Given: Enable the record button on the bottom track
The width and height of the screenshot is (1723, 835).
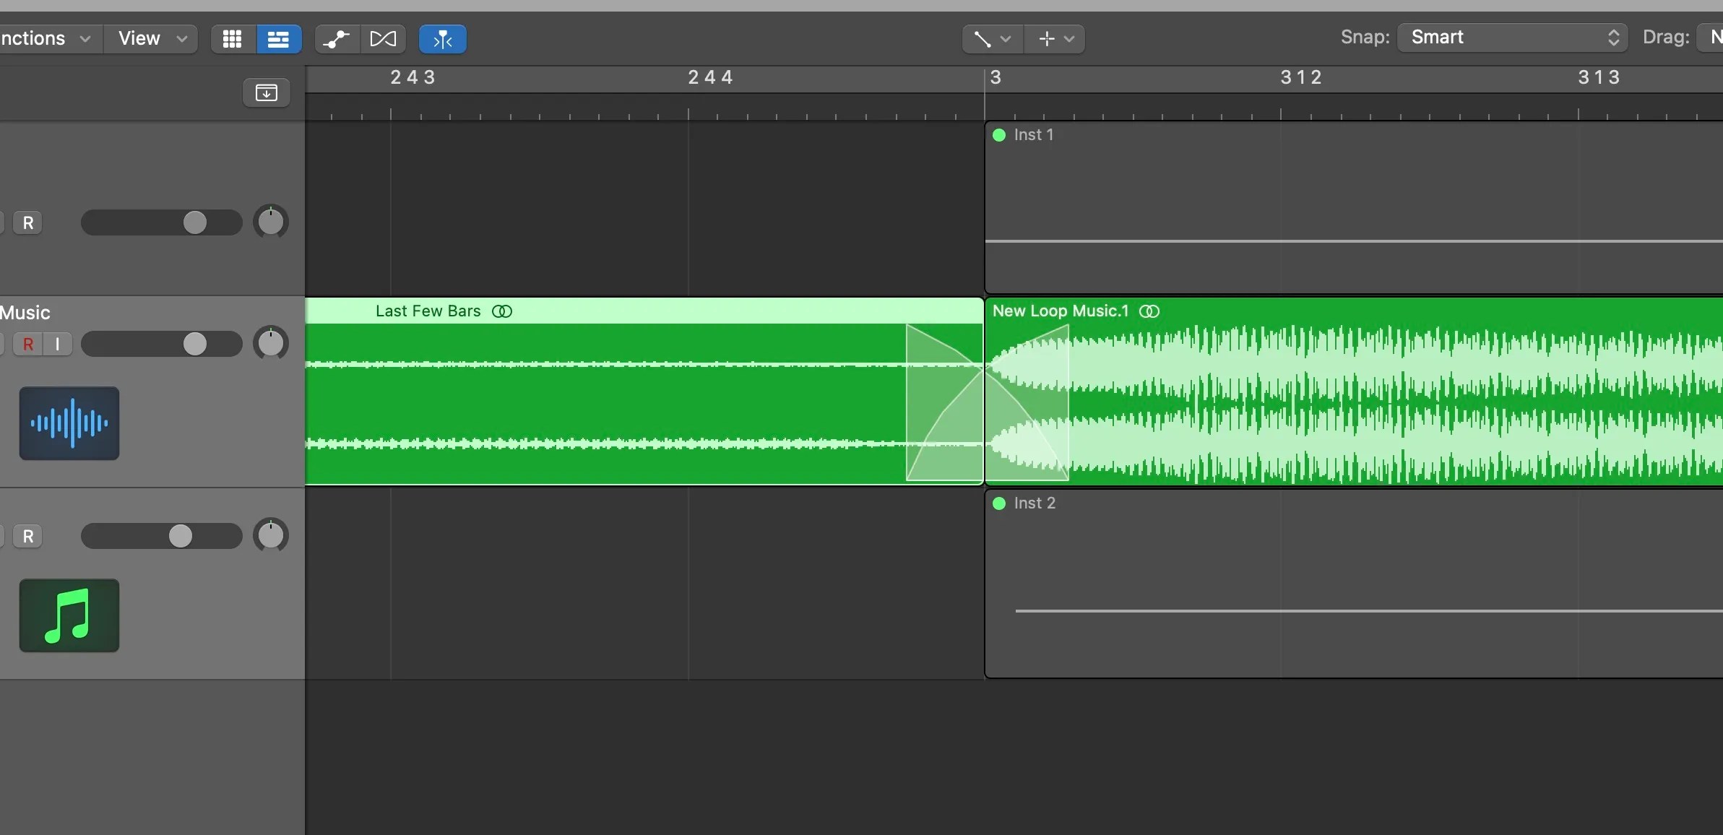Looking at the screenshot, I should tap(28, 537).
